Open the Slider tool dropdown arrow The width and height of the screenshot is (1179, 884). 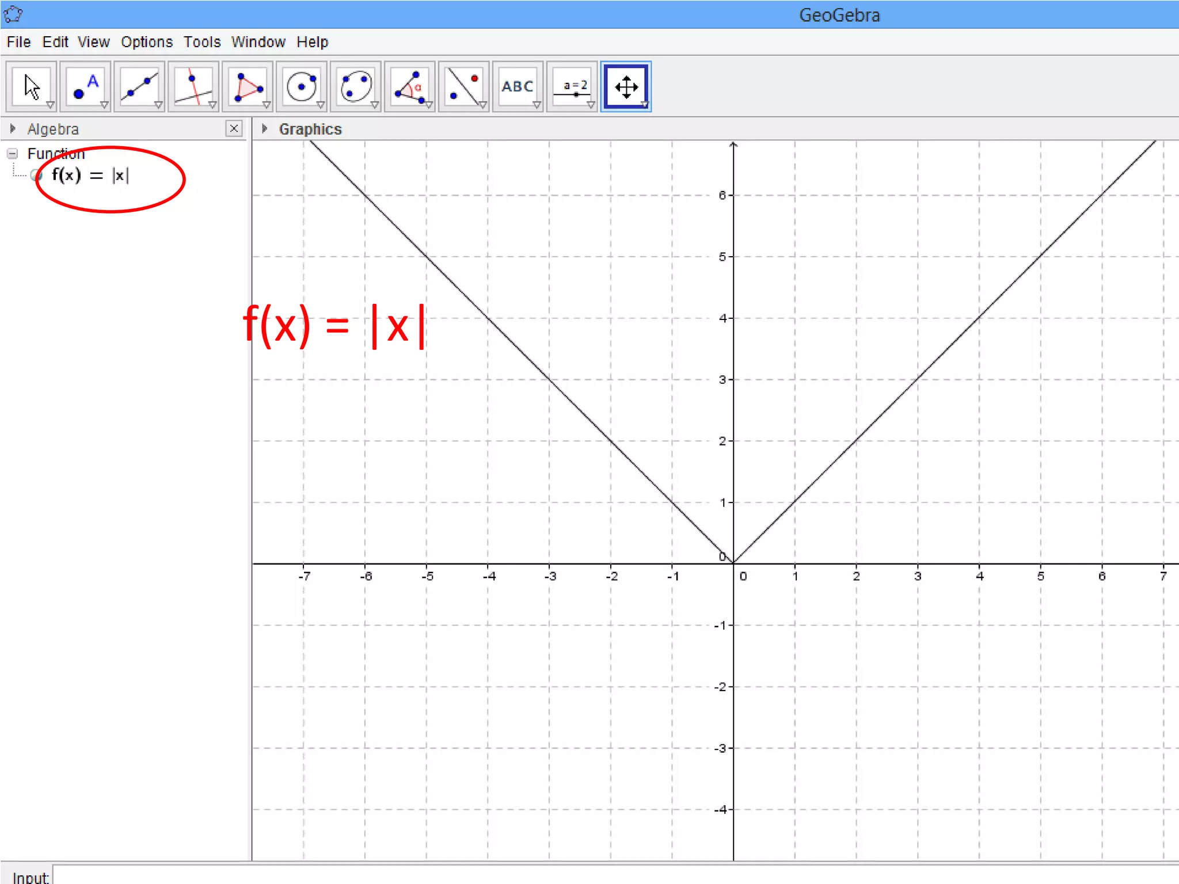(591, 105)
